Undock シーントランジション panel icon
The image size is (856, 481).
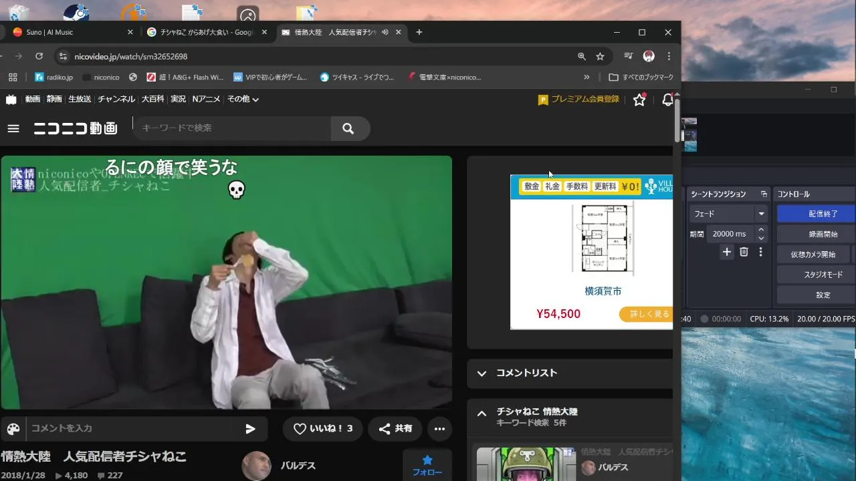click(x=764, y=194)
